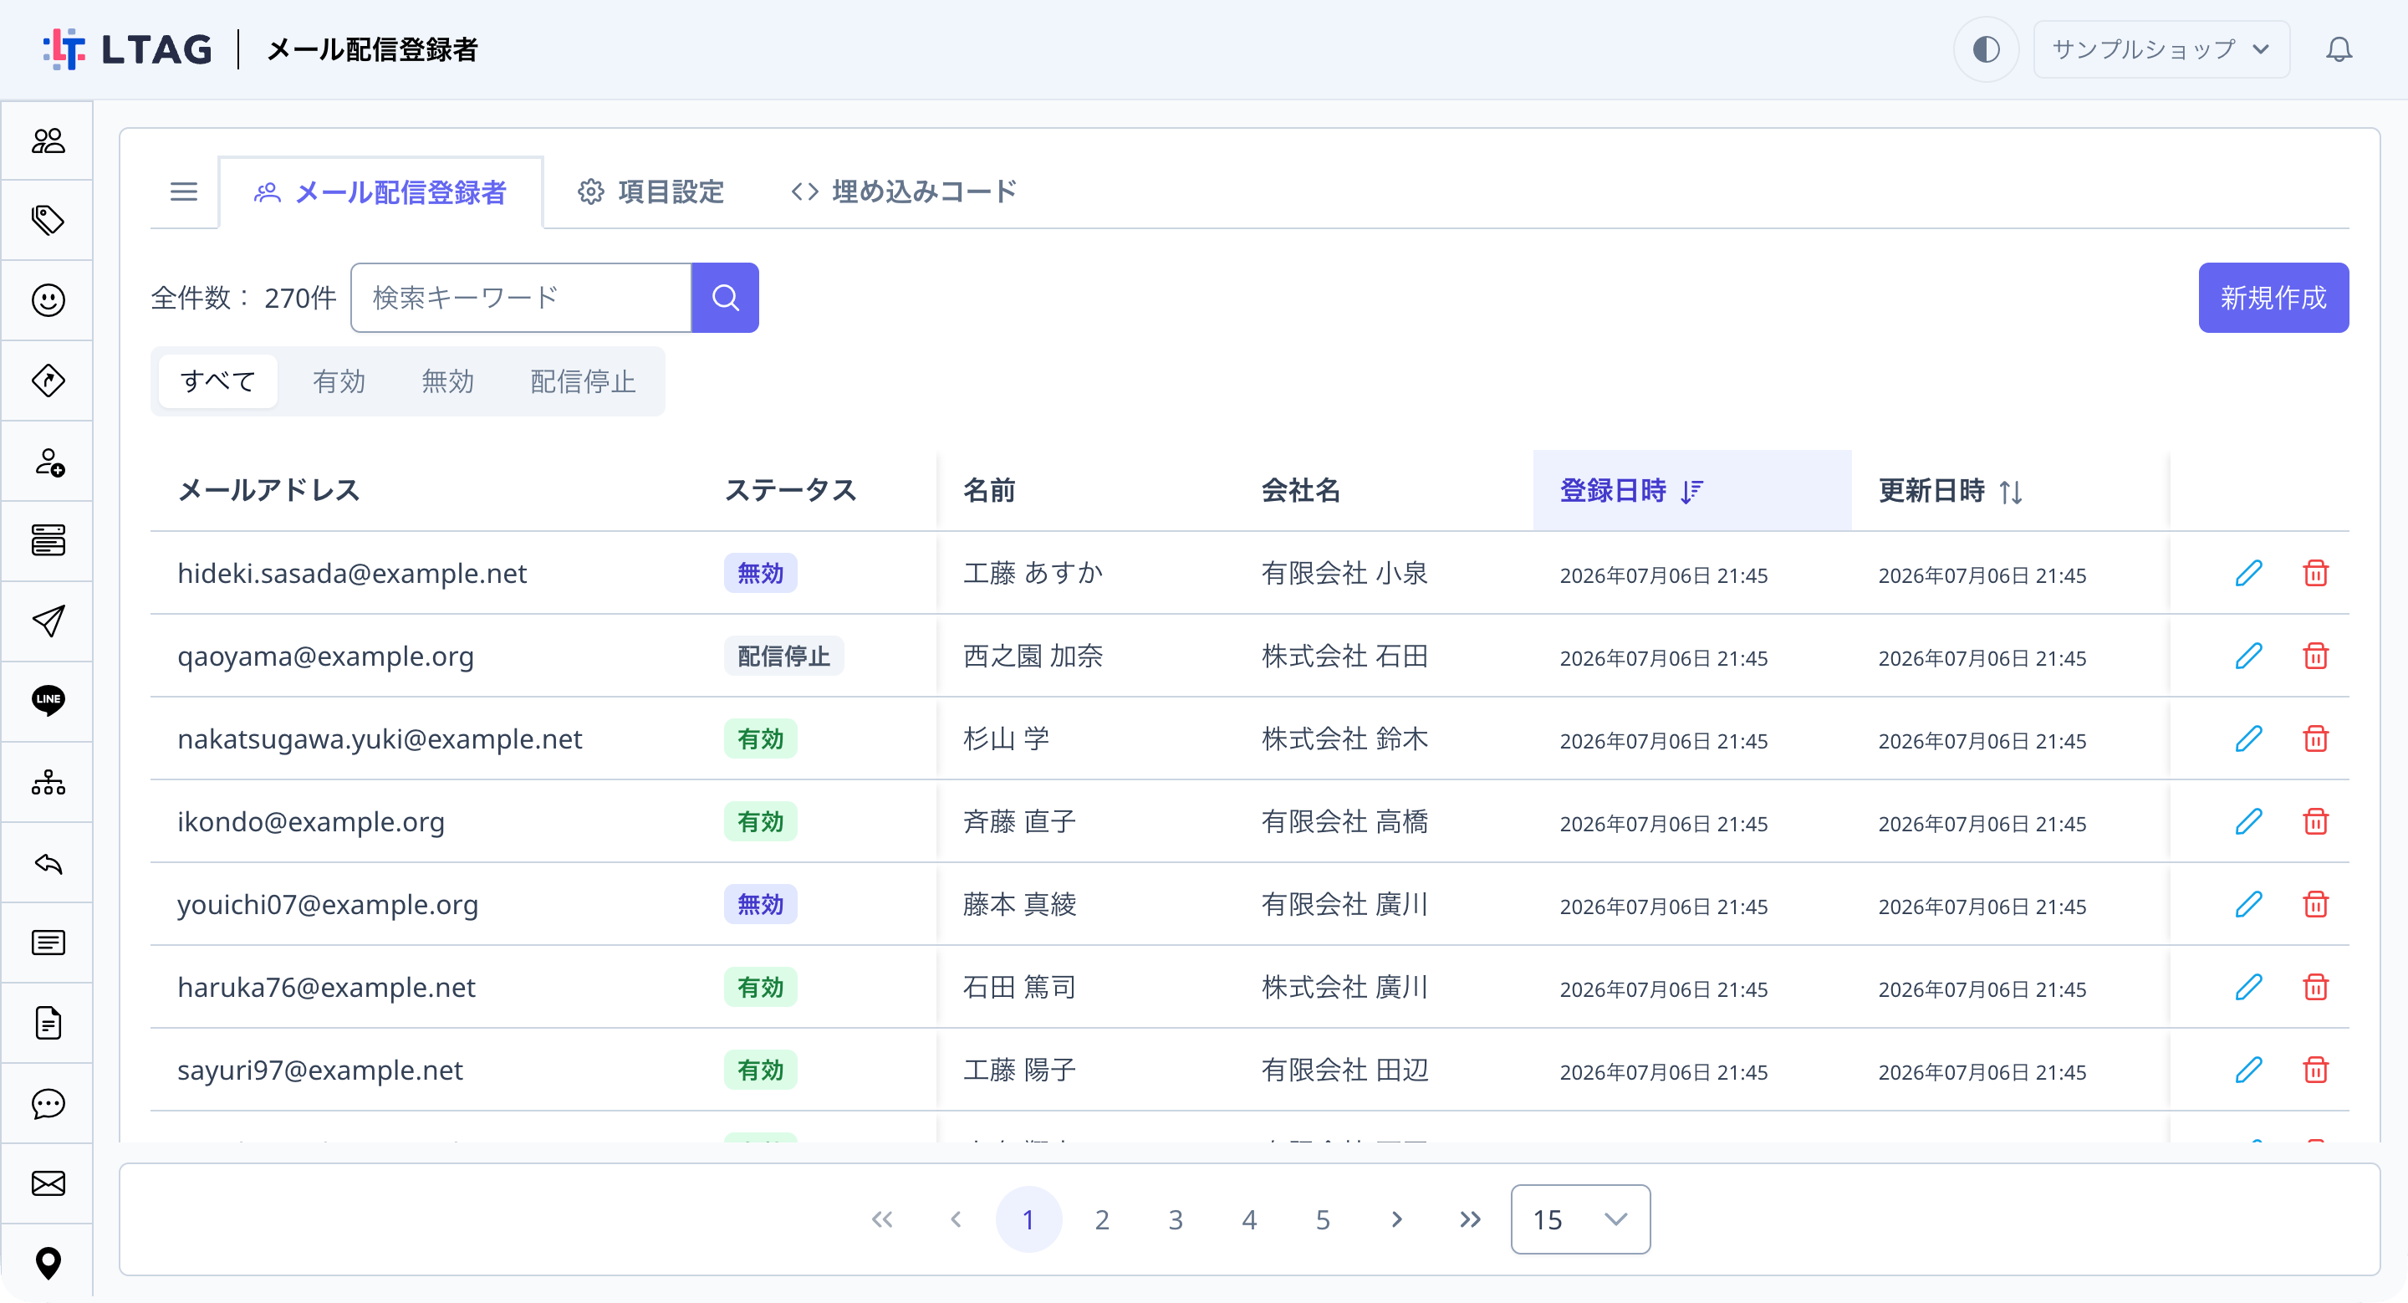
Task: Open the map pin sidebar icon
Action: click(48, 1264)
